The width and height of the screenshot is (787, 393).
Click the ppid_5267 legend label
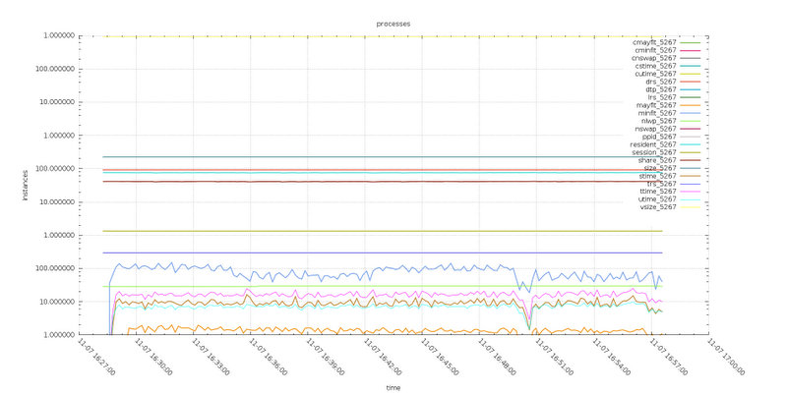[658, 137]
